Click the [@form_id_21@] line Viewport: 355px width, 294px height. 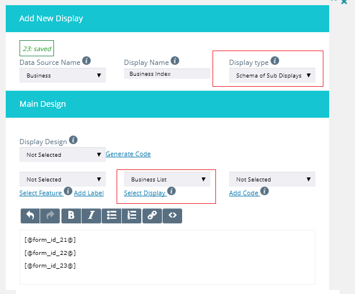50,239
